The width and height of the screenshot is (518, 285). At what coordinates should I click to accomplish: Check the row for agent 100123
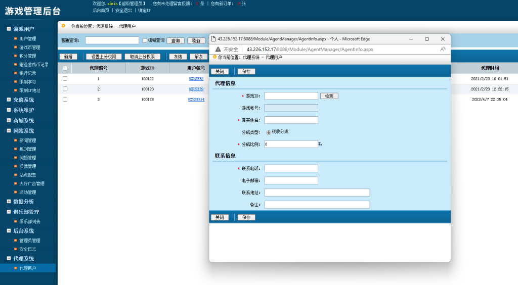(65, 89)
